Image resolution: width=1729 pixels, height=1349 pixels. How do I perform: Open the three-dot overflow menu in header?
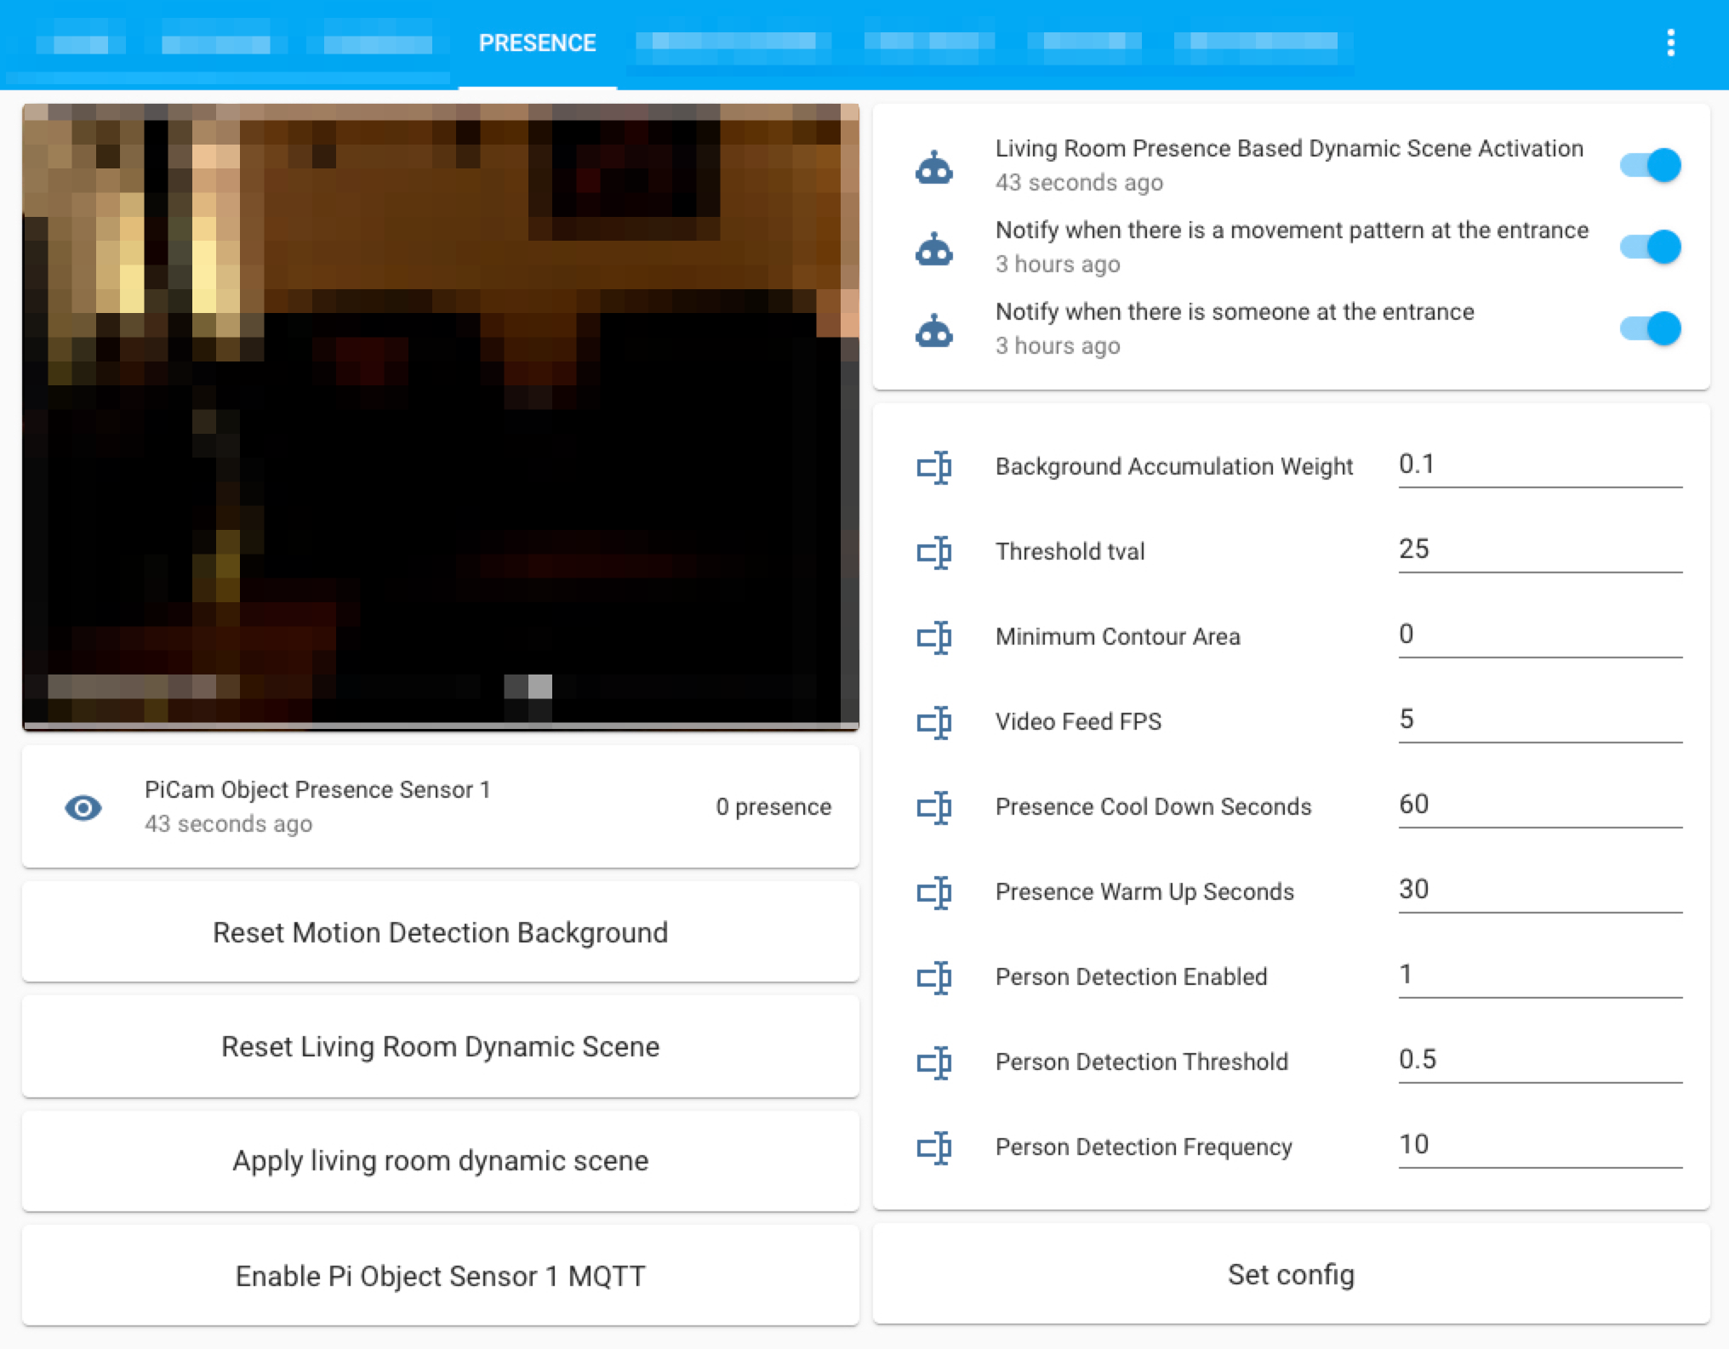coord(1670,43)
